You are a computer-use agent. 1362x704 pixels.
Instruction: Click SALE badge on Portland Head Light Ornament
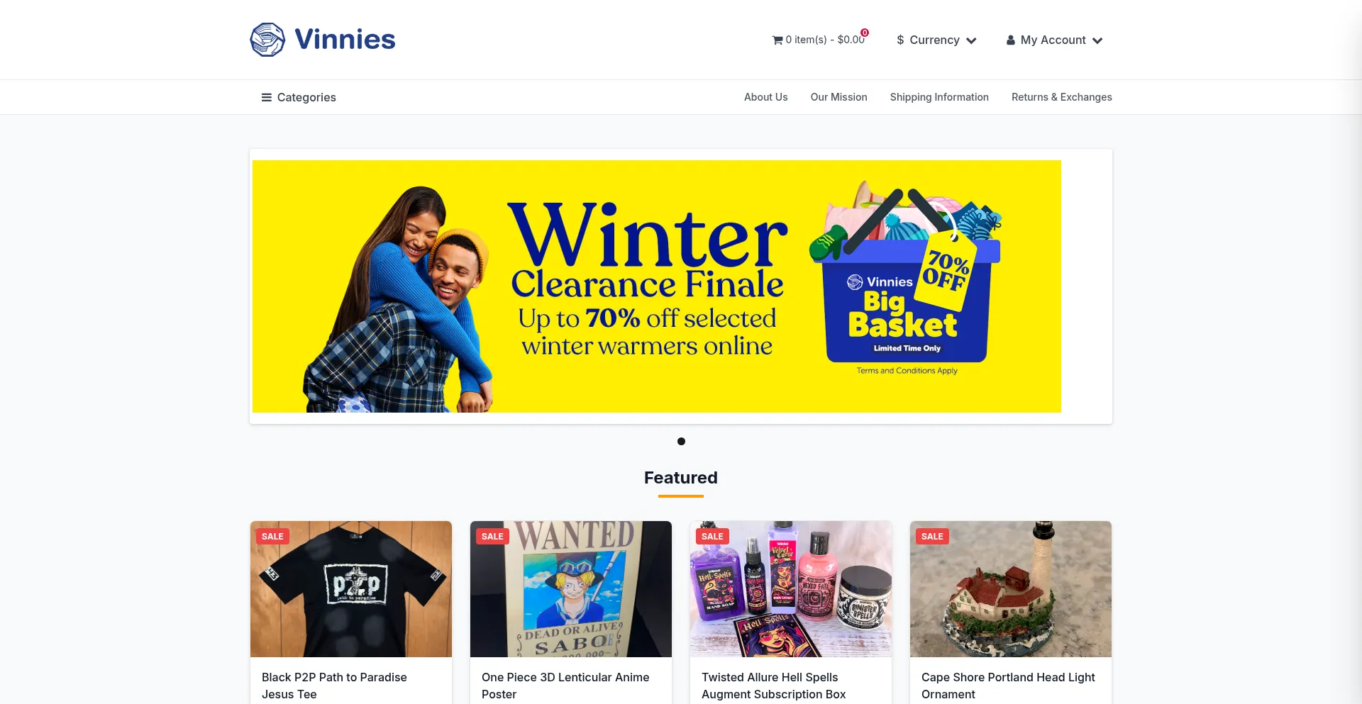pos(932,537)
